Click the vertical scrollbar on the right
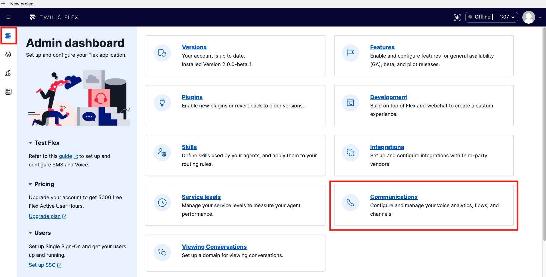546x277 pixels. point(544,134)
